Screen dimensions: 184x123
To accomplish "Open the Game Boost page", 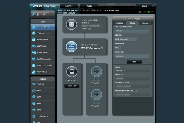I will click(43, 52).
